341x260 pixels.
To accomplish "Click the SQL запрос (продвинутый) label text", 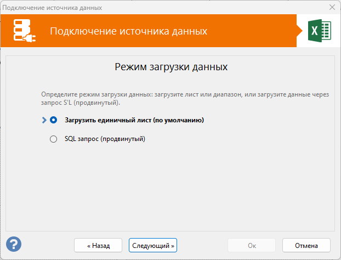I will pos(104,139).
